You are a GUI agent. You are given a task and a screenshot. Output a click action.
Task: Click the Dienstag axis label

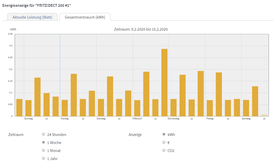tap(101, 119)
